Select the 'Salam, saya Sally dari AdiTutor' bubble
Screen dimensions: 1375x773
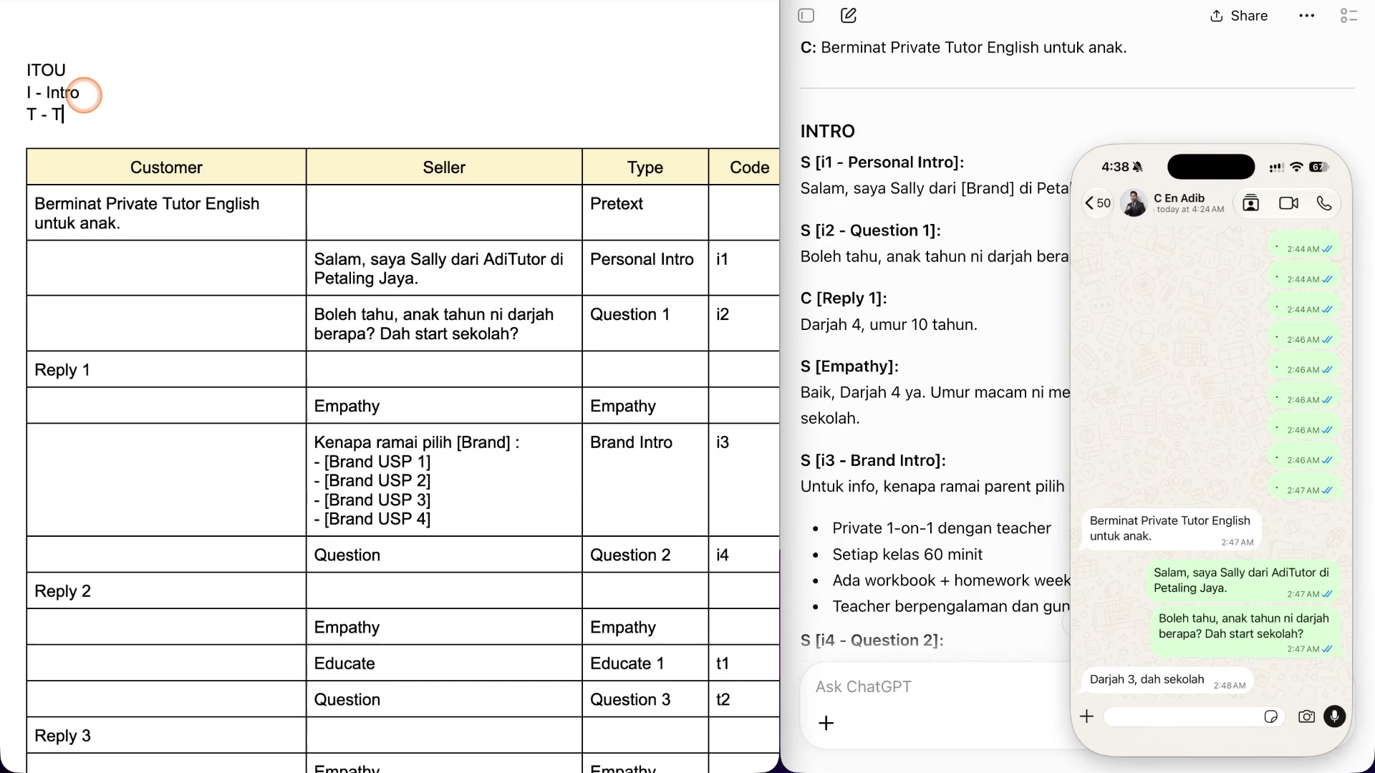1243,582
